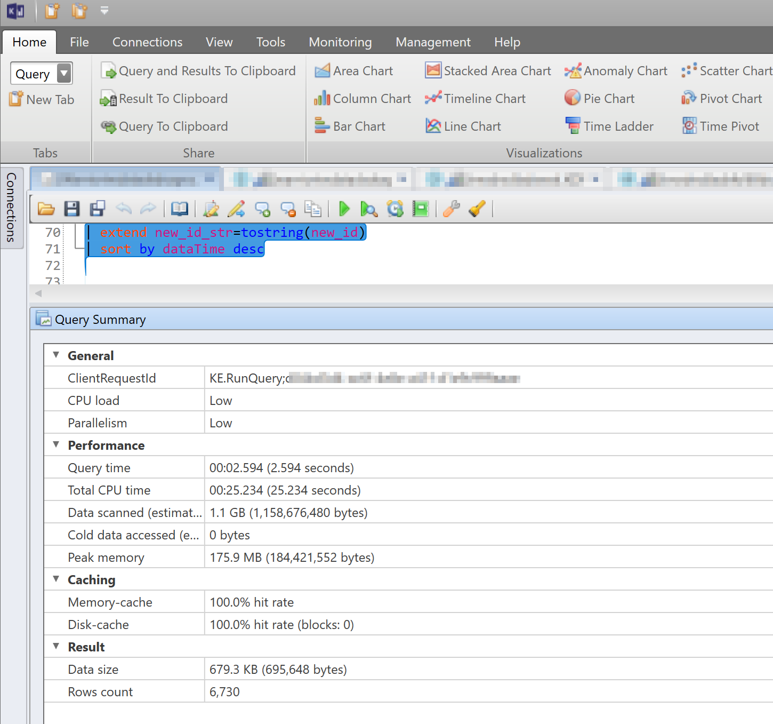Viewport: 773px width, 724px height.
Task: Select Timeline Chart visualization
Action: pyautogui.click(x=475, y=99)
